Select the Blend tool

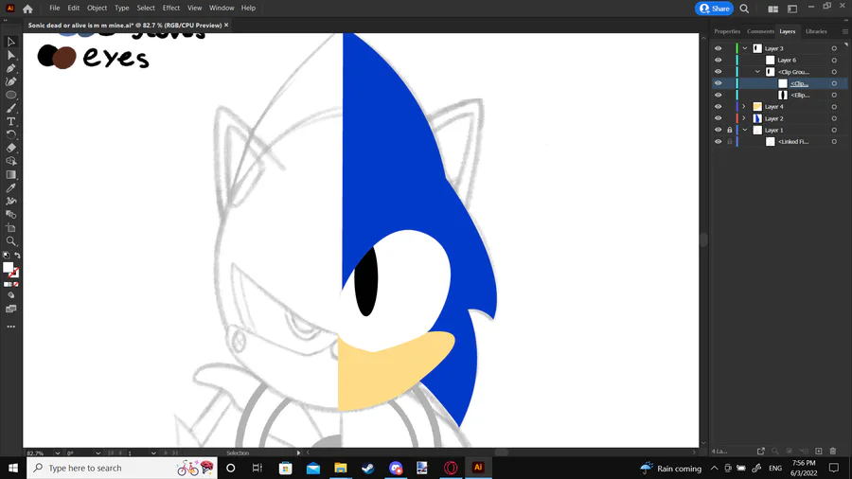10,215
